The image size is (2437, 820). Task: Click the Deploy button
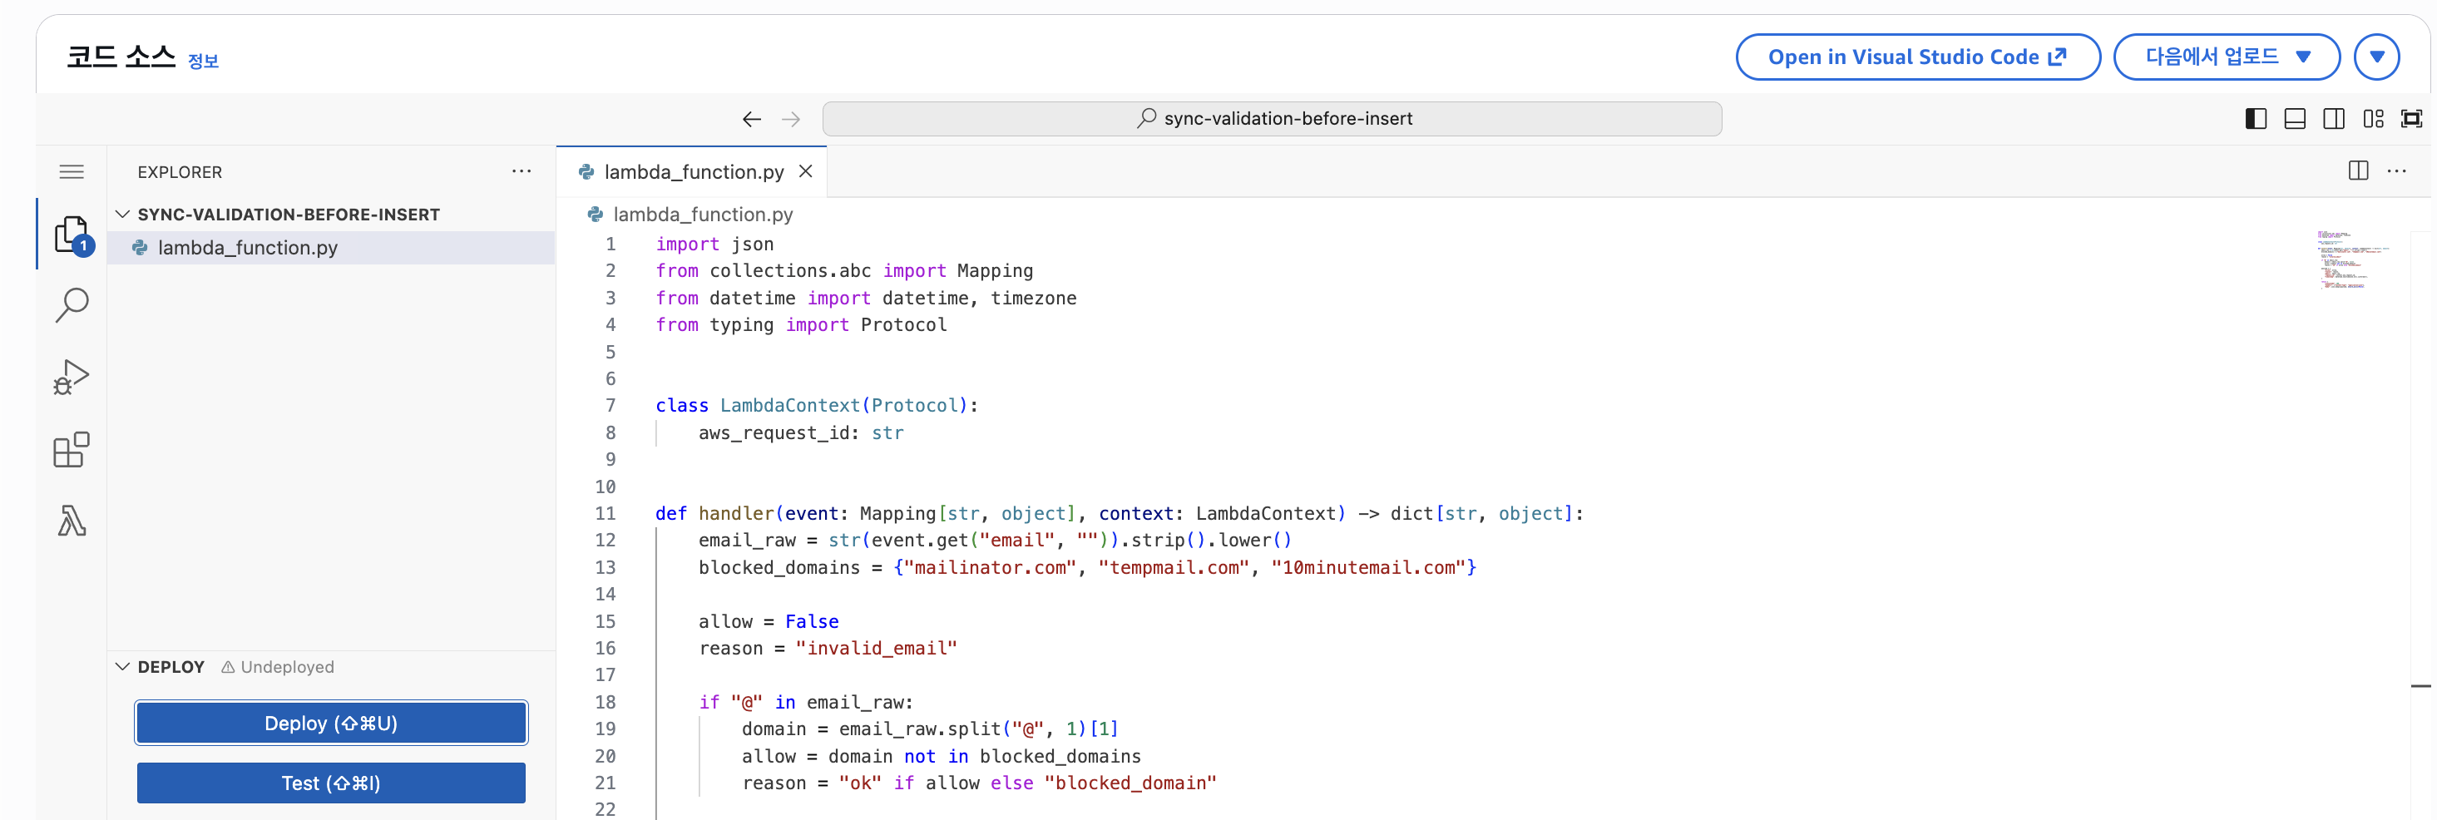coord(331,724)
